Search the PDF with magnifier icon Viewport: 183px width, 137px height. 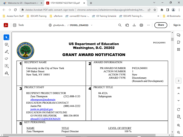pos(120,25)
